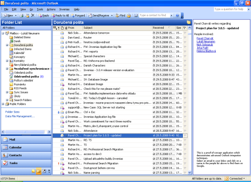
Task: Toggle flag on Danish Characters email
Action: point(185,66)
